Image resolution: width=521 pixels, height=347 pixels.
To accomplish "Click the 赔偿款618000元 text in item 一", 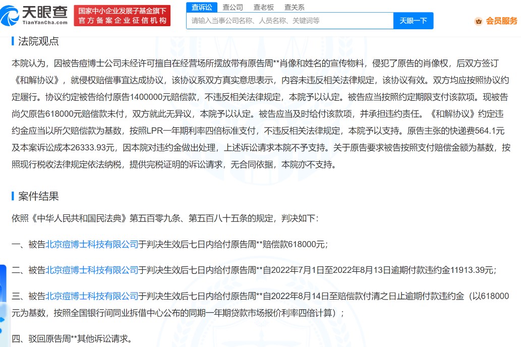I will (x=294, y=244).
